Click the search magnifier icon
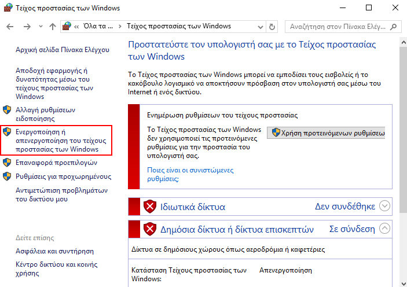The image size is (407, 287). click(x=394, y=27)
